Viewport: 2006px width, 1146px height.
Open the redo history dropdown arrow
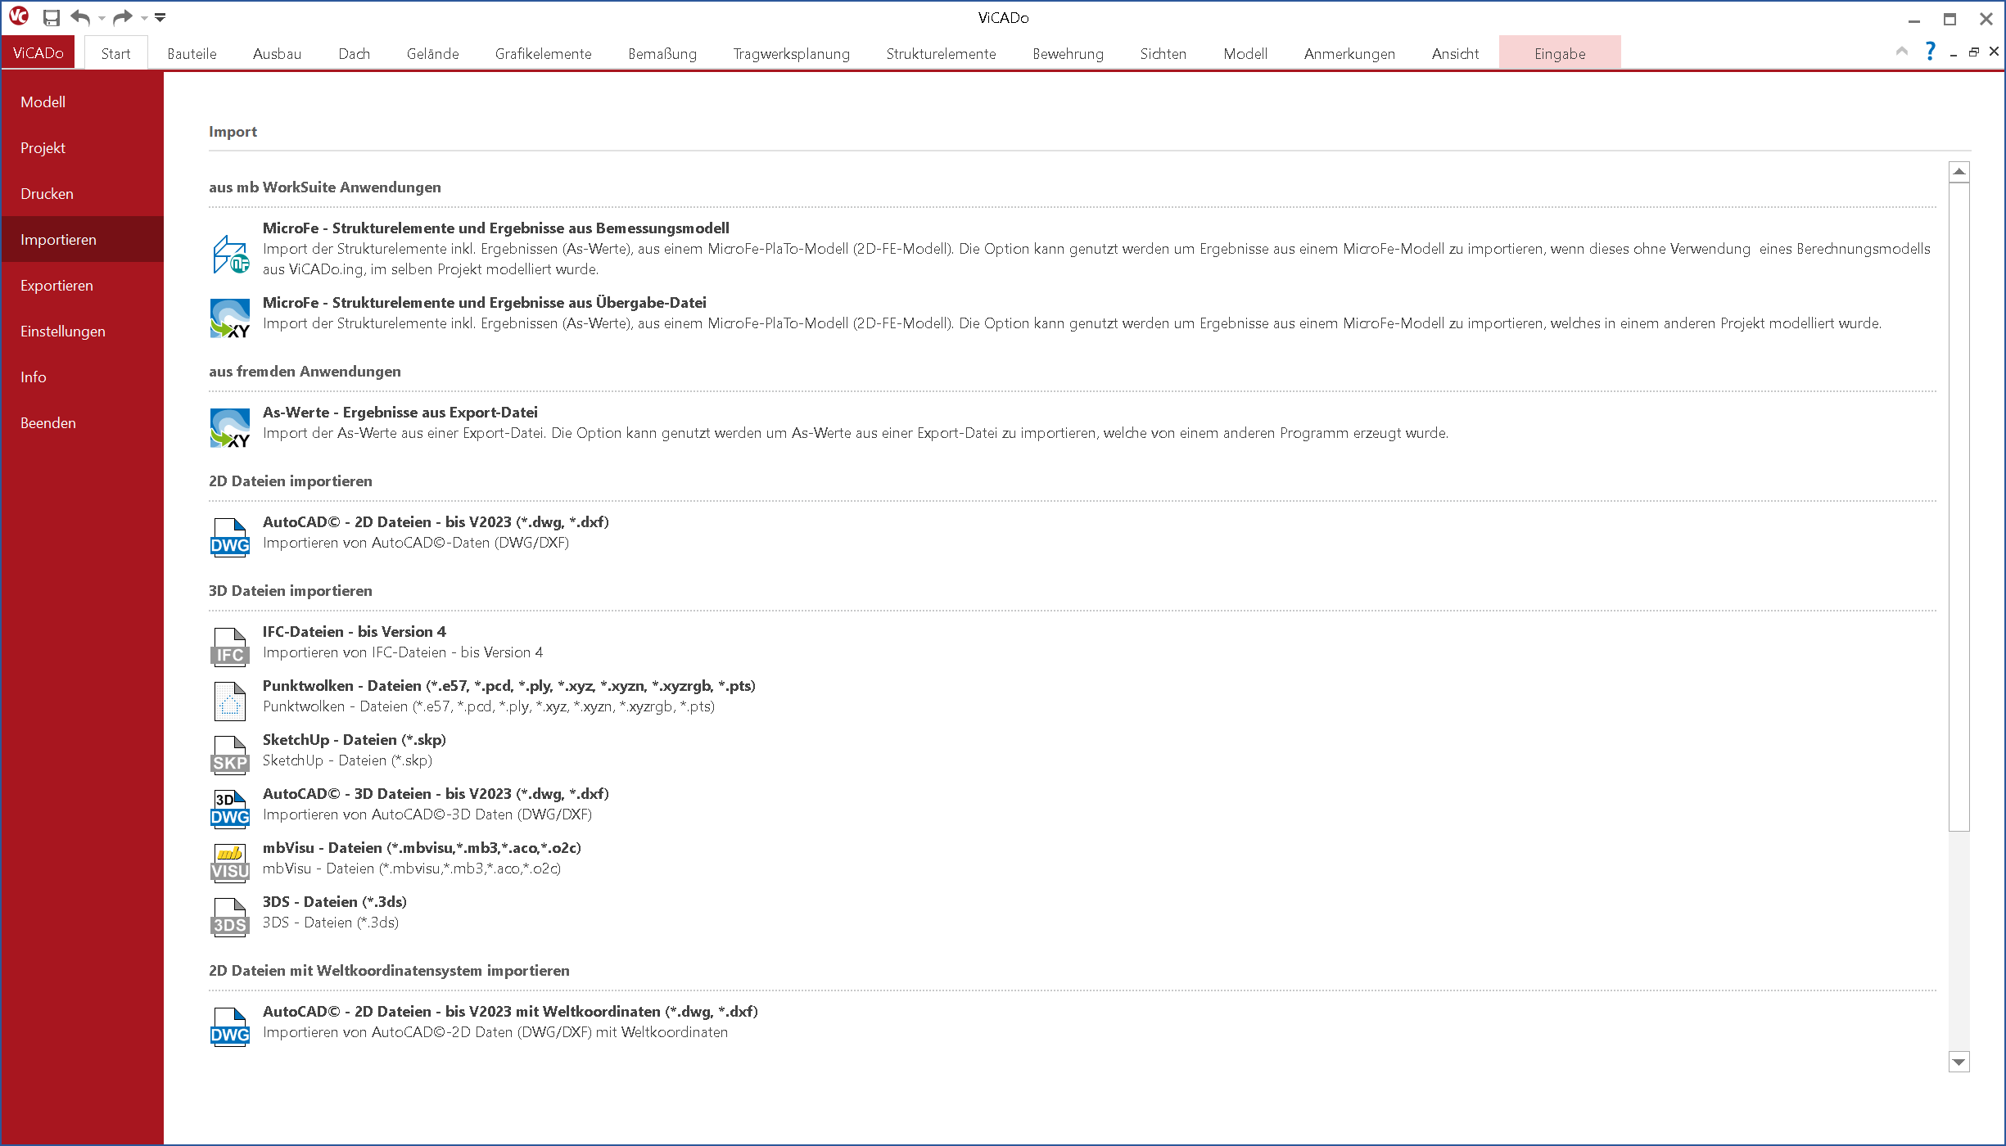click(x=144, y=18)
